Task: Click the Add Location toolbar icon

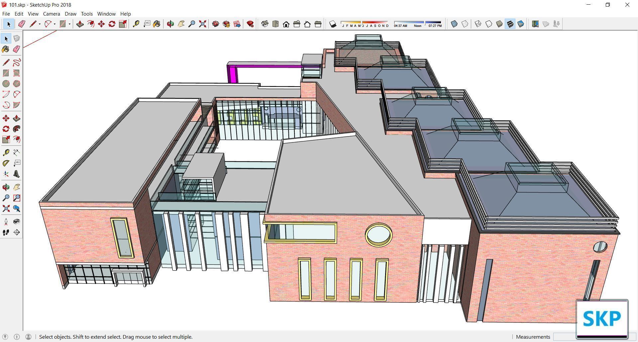Action: tap(535, 24)
